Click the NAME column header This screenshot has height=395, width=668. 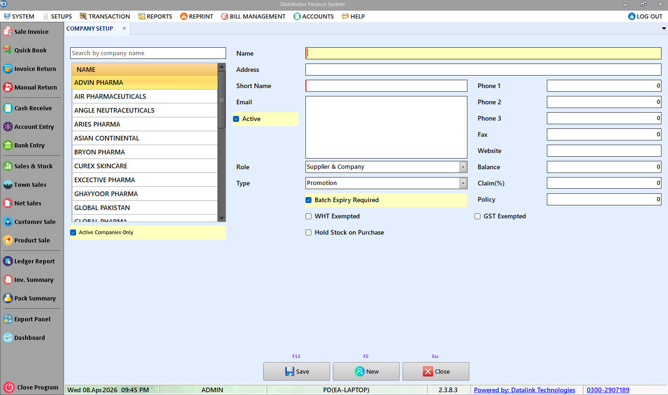coord(145,70)
